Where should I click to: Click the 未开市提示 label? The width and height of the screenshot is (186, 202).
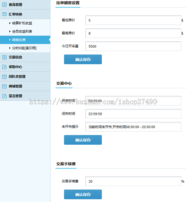pos(70,127)
